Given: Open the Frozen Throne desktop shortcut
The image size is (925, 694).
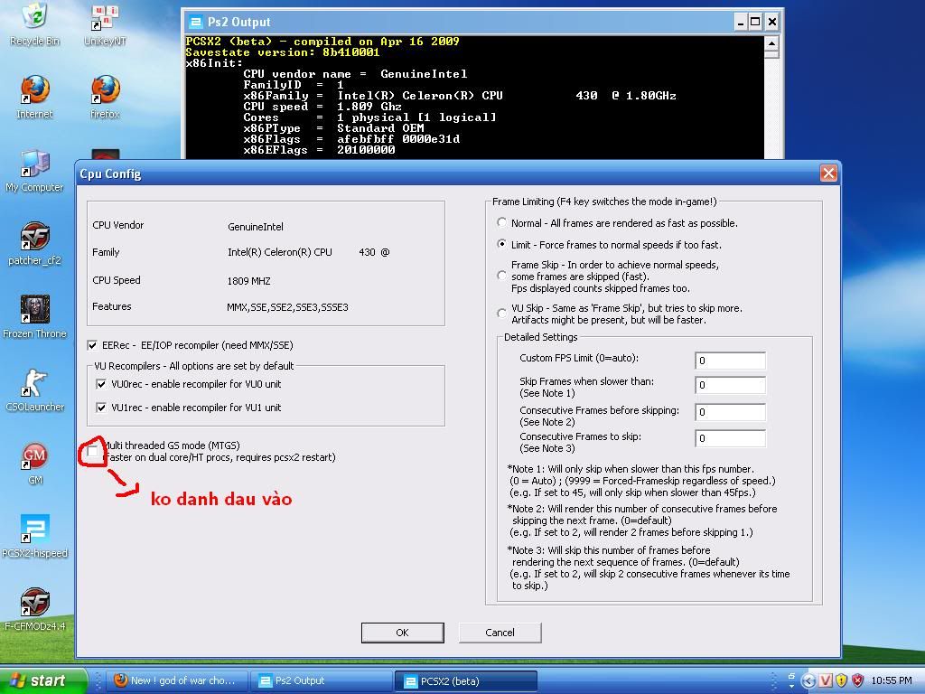Looking at the screenshot, I should (34, 310).
